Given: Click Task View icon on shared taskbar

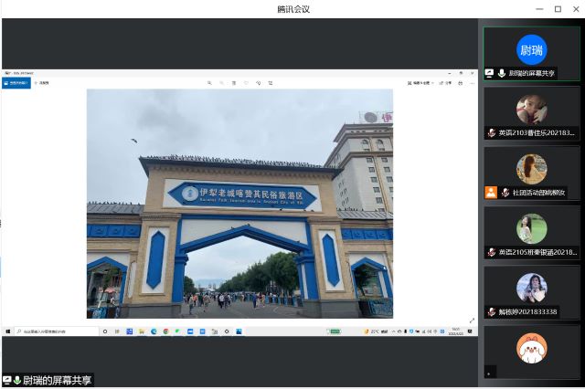Looking at the screenshot, I should coord(117,331).
